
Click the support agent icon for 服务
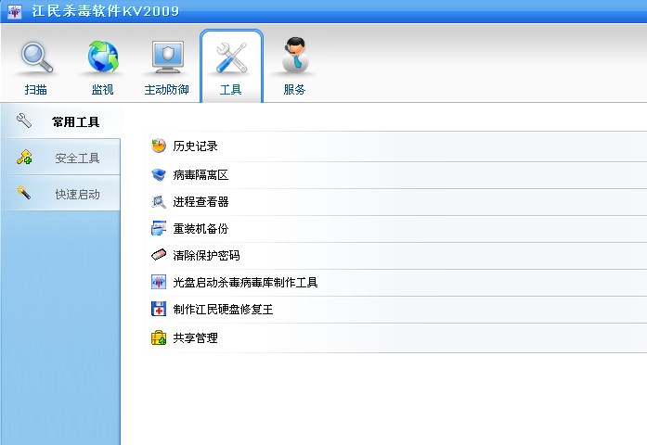point(295,56)
